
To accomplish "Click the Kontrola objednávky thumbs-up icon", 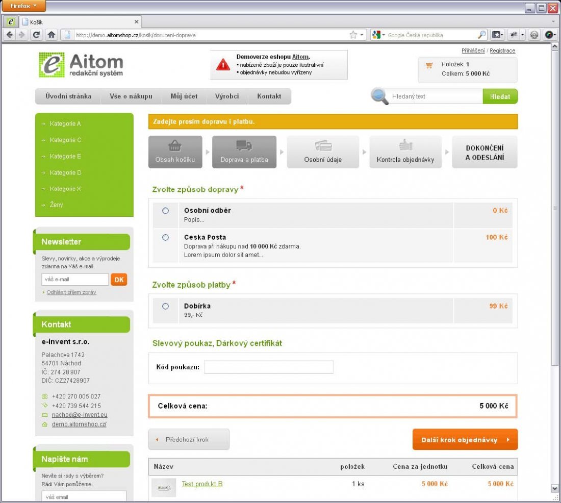I will pos(405,146).
